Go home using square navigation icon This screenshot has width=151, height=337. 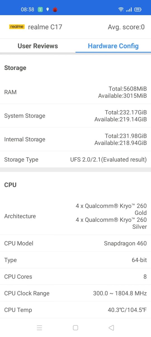(75, 328)
